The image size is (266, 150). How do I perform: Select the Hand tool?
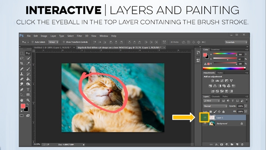tap(22, 100)
